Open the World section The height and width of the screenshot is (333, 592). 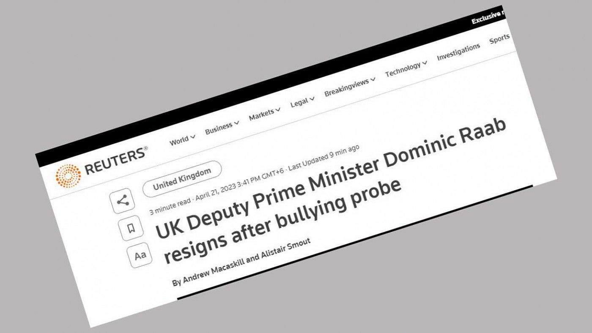point(179,141)
